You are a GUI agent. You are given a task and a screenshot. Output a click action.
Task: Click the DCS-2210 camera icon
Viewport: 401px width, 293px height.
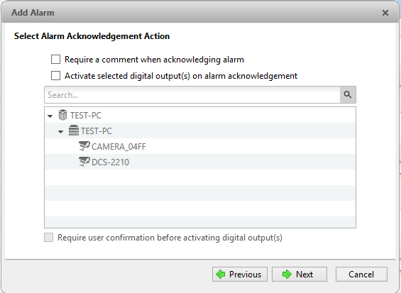pyautogui.click(x=84, y=162)
